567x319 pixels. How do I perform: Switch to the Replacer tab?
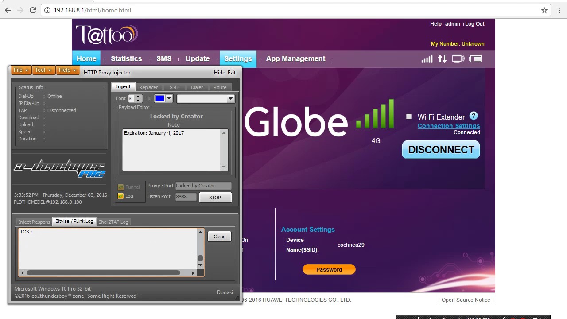coord(148,87)
